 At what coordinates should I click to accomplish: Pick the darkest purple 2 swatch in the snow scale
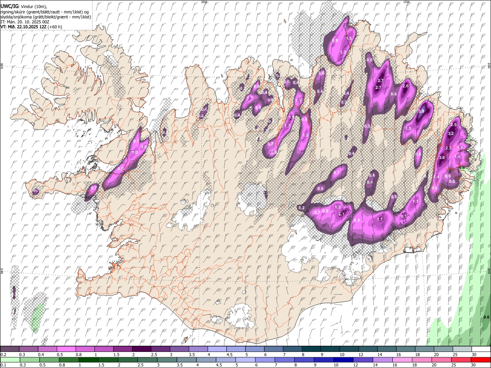[142, 349]
